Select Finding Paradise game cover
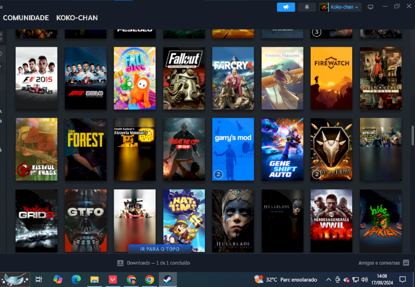The height and width of the screenshot is (287, 415). (x=282, y=78)
